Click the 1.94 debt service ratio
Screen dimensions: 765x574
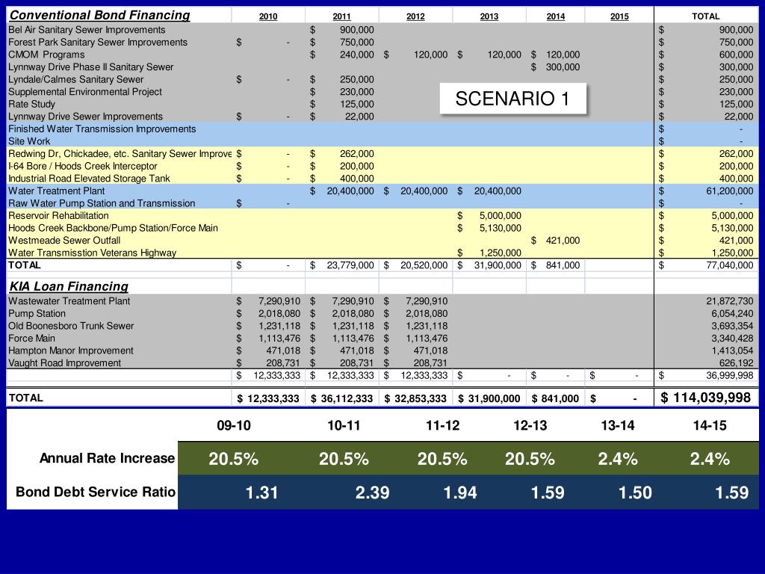coord(460,493)
